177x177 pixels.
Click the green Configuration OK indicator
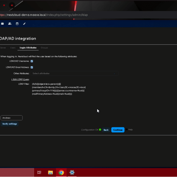point(100,129)
